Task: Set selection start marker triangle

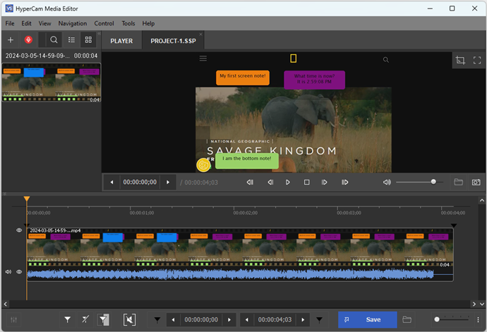Action: (x=157, y=319)
